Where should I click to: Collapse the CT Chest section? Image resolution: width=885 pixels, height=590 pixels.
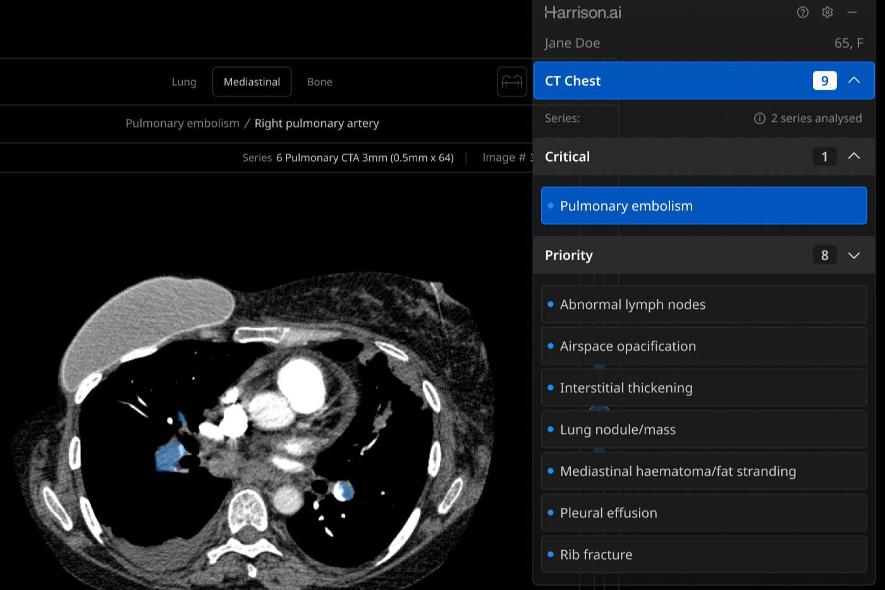click(x=853, y=81)
